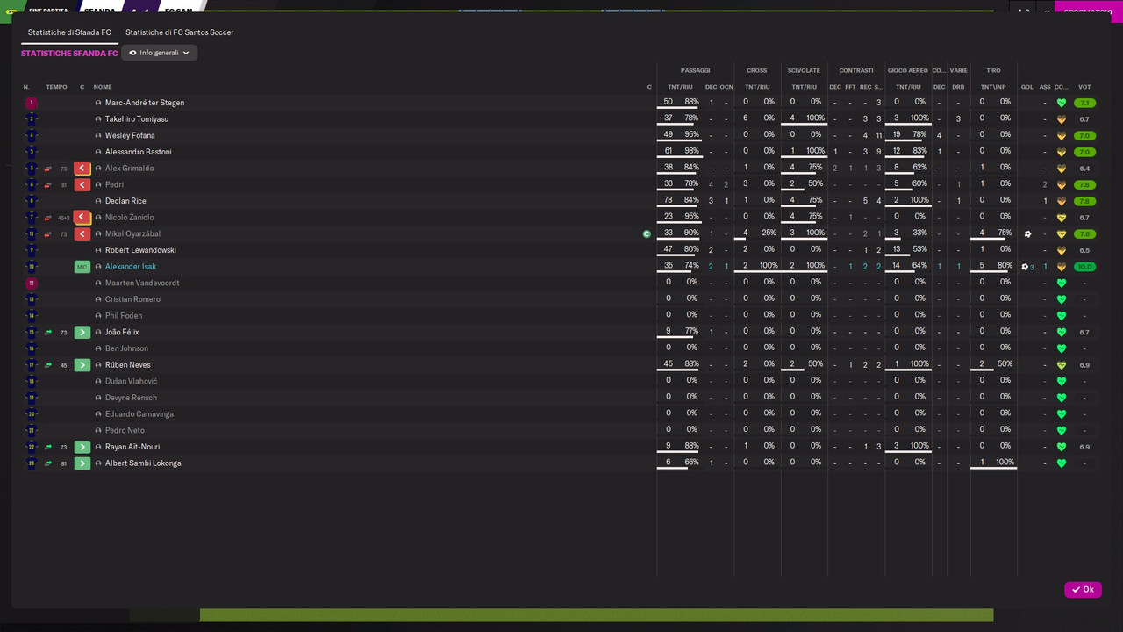1123x632 pixels.
Task: Sort by the NOME column header
Action: [x=103, y=87]
